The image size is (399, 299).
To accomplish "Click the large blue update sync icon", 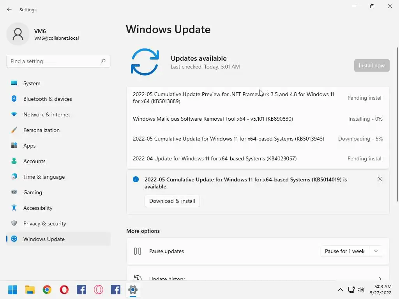I will coord(145,62).
